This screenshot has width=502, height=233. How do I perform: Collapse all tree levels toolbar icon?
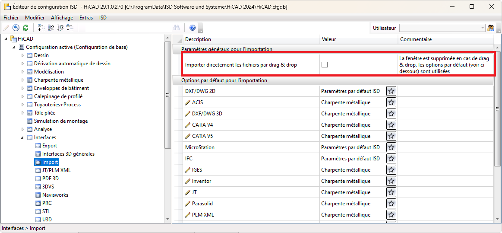[x=41, y=28]
